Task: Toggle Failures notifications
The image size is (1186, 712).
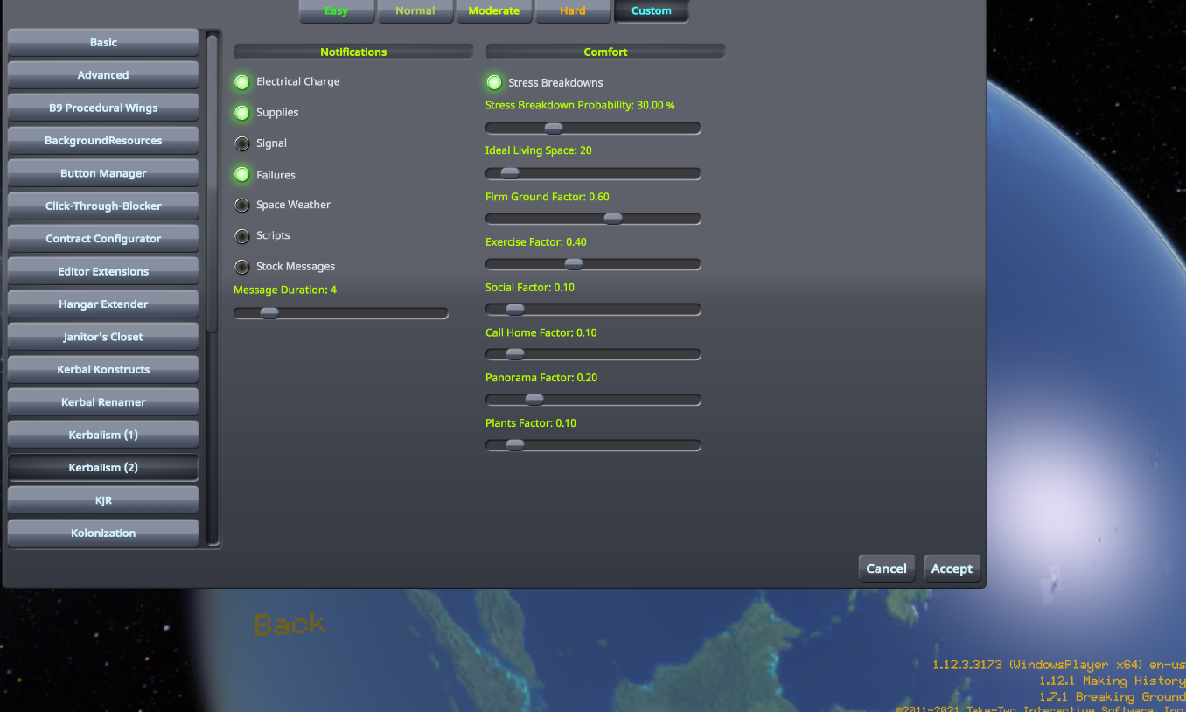Action: pos(242,175)
